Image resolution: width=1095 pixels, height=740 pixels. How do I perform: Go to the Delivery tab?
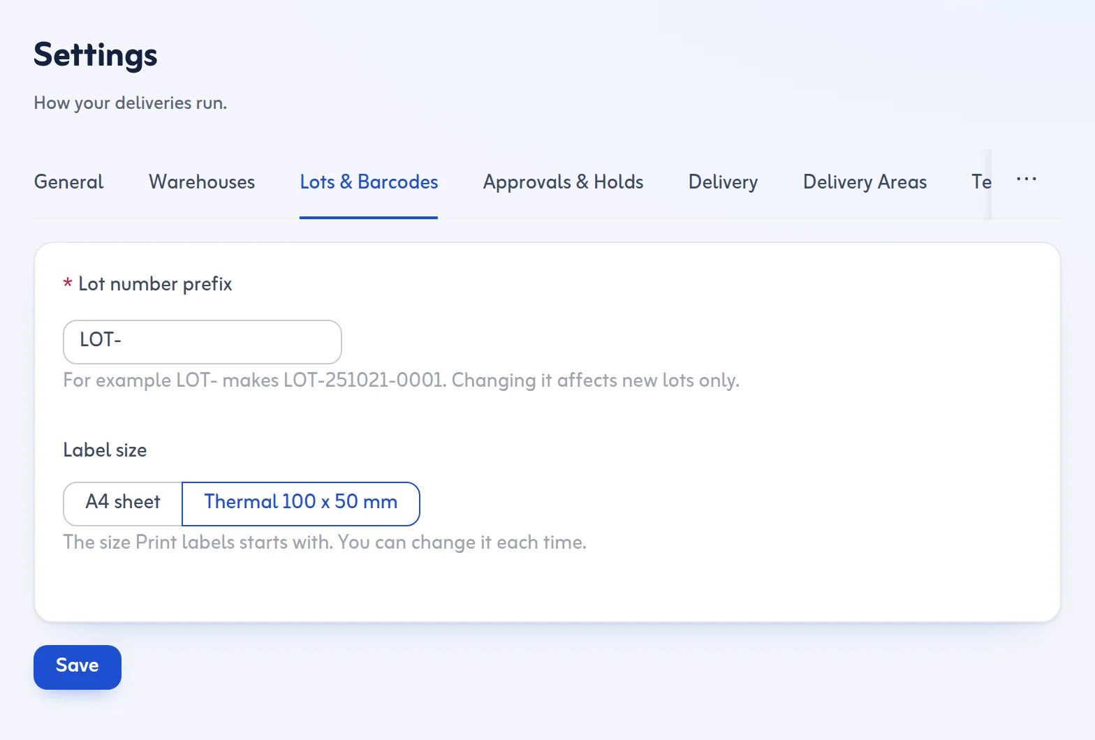pos(723,182)
